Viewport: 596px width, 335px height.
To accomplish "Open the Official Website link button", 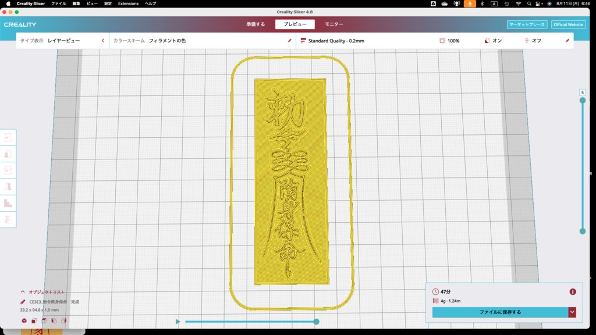I will point(568,24).
